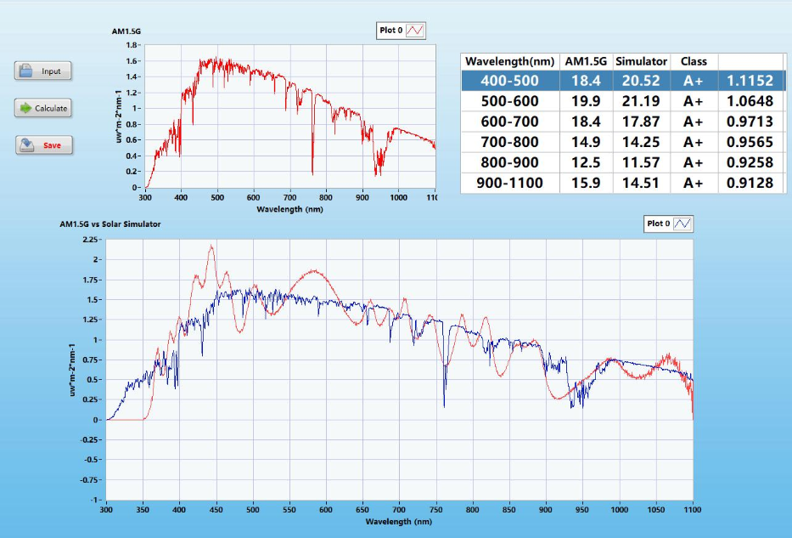This screenshot has width=792, height=538.
Task: Select the 700-800 wavelength cell
Action: point(510,142)
